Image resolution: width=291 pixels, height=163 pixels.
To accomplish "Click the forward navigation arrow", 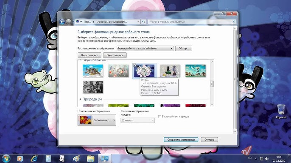I will (68, 22).
